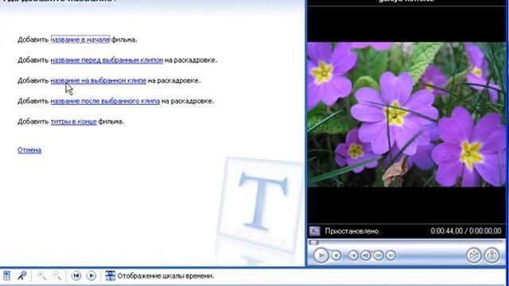Add credits via 'титры в конце' link
The height and width of the screenshot is (286, 509).
coord(74,122)
